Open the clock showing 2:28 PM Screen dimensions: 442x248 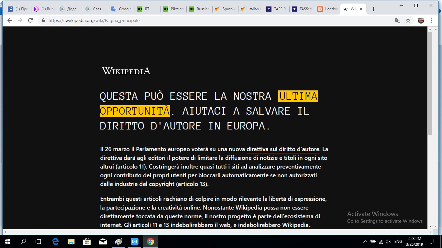[x=414, y=241]
